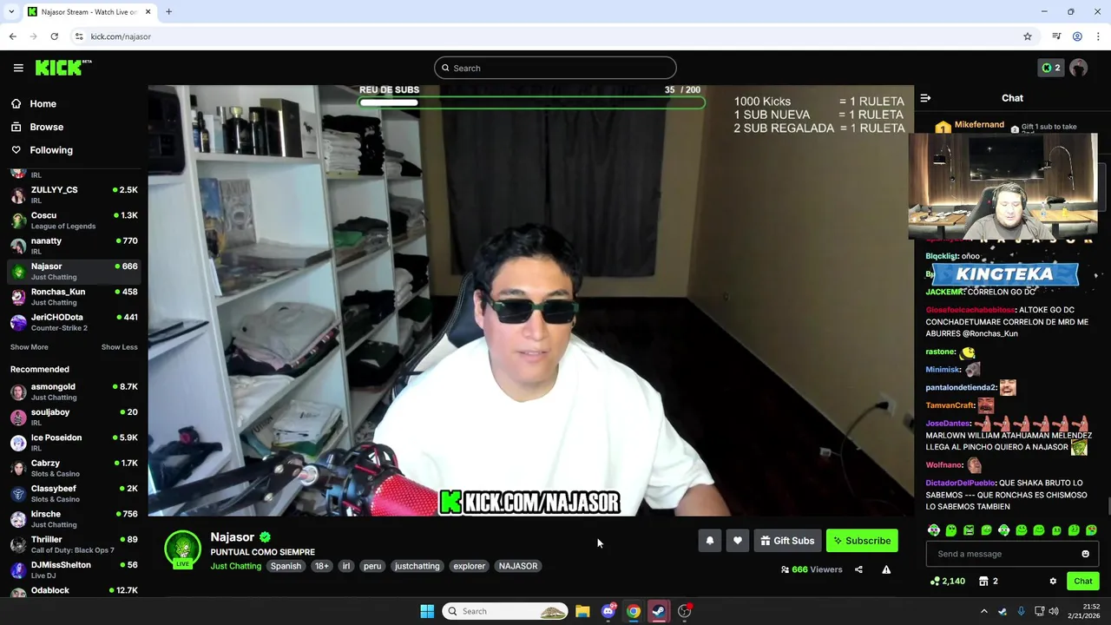The image size is (1111, 625).
Task: Open the Kick hamburger sidebar menu
Action: (x=18, y=68)
